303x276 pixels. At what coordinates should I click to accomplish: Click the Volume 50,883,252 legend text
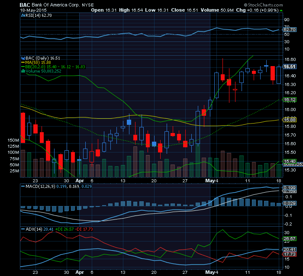tap(43, 71)
